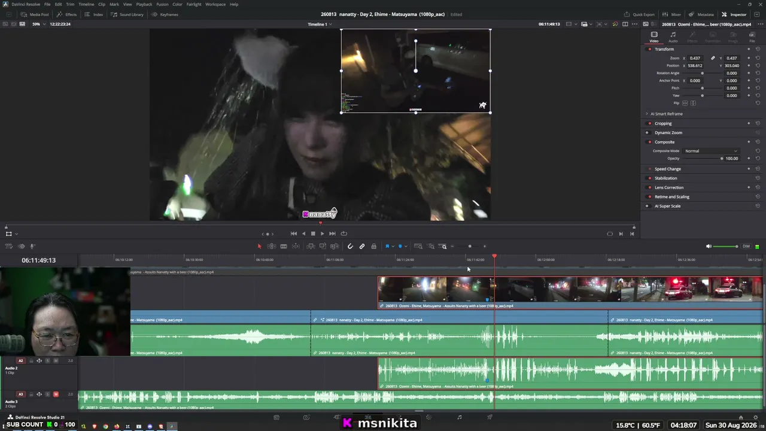Open the Timeline 1 selector dropdown
This screenshot has height=431, width=766.
pos(320,25)
